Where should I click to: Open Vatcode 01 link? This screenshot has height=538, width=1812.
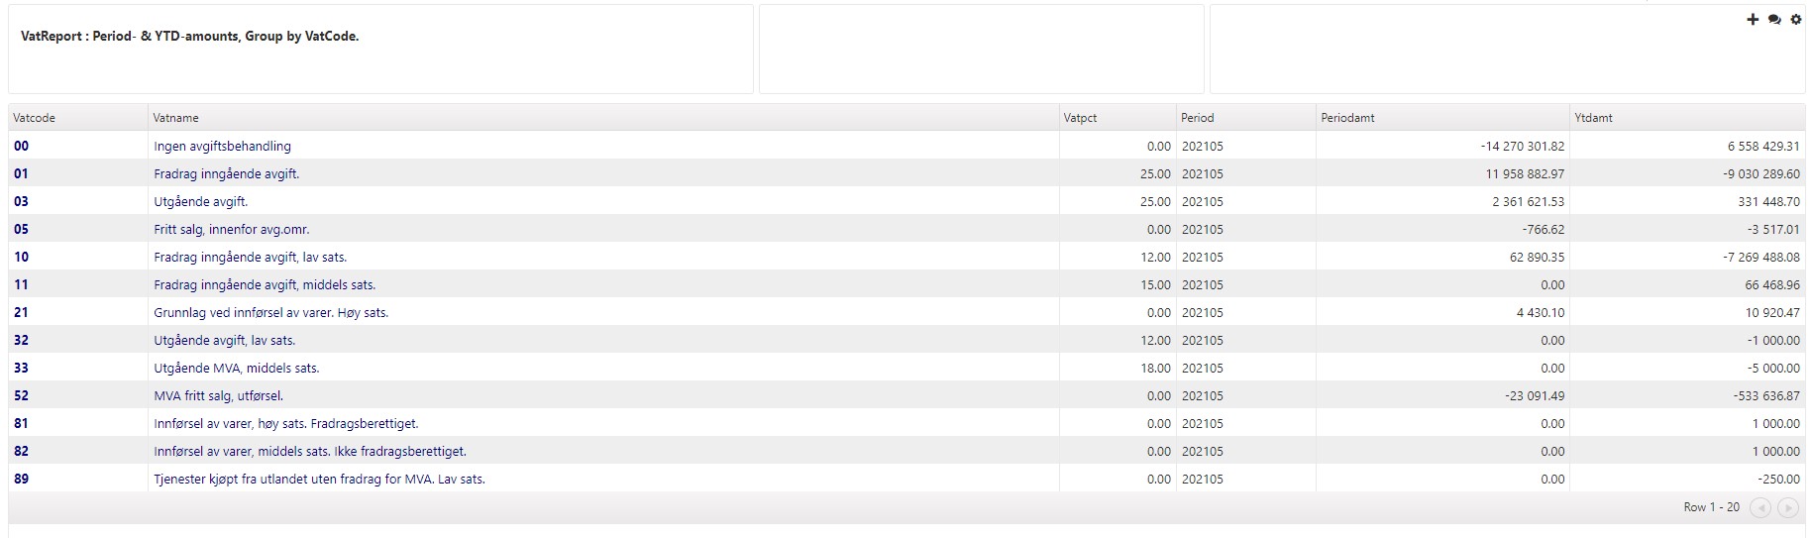[x=21, y=174]
